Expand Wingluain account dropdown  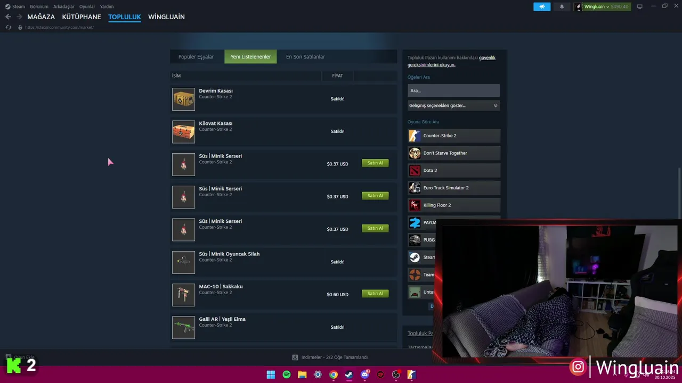click(607, 6)
